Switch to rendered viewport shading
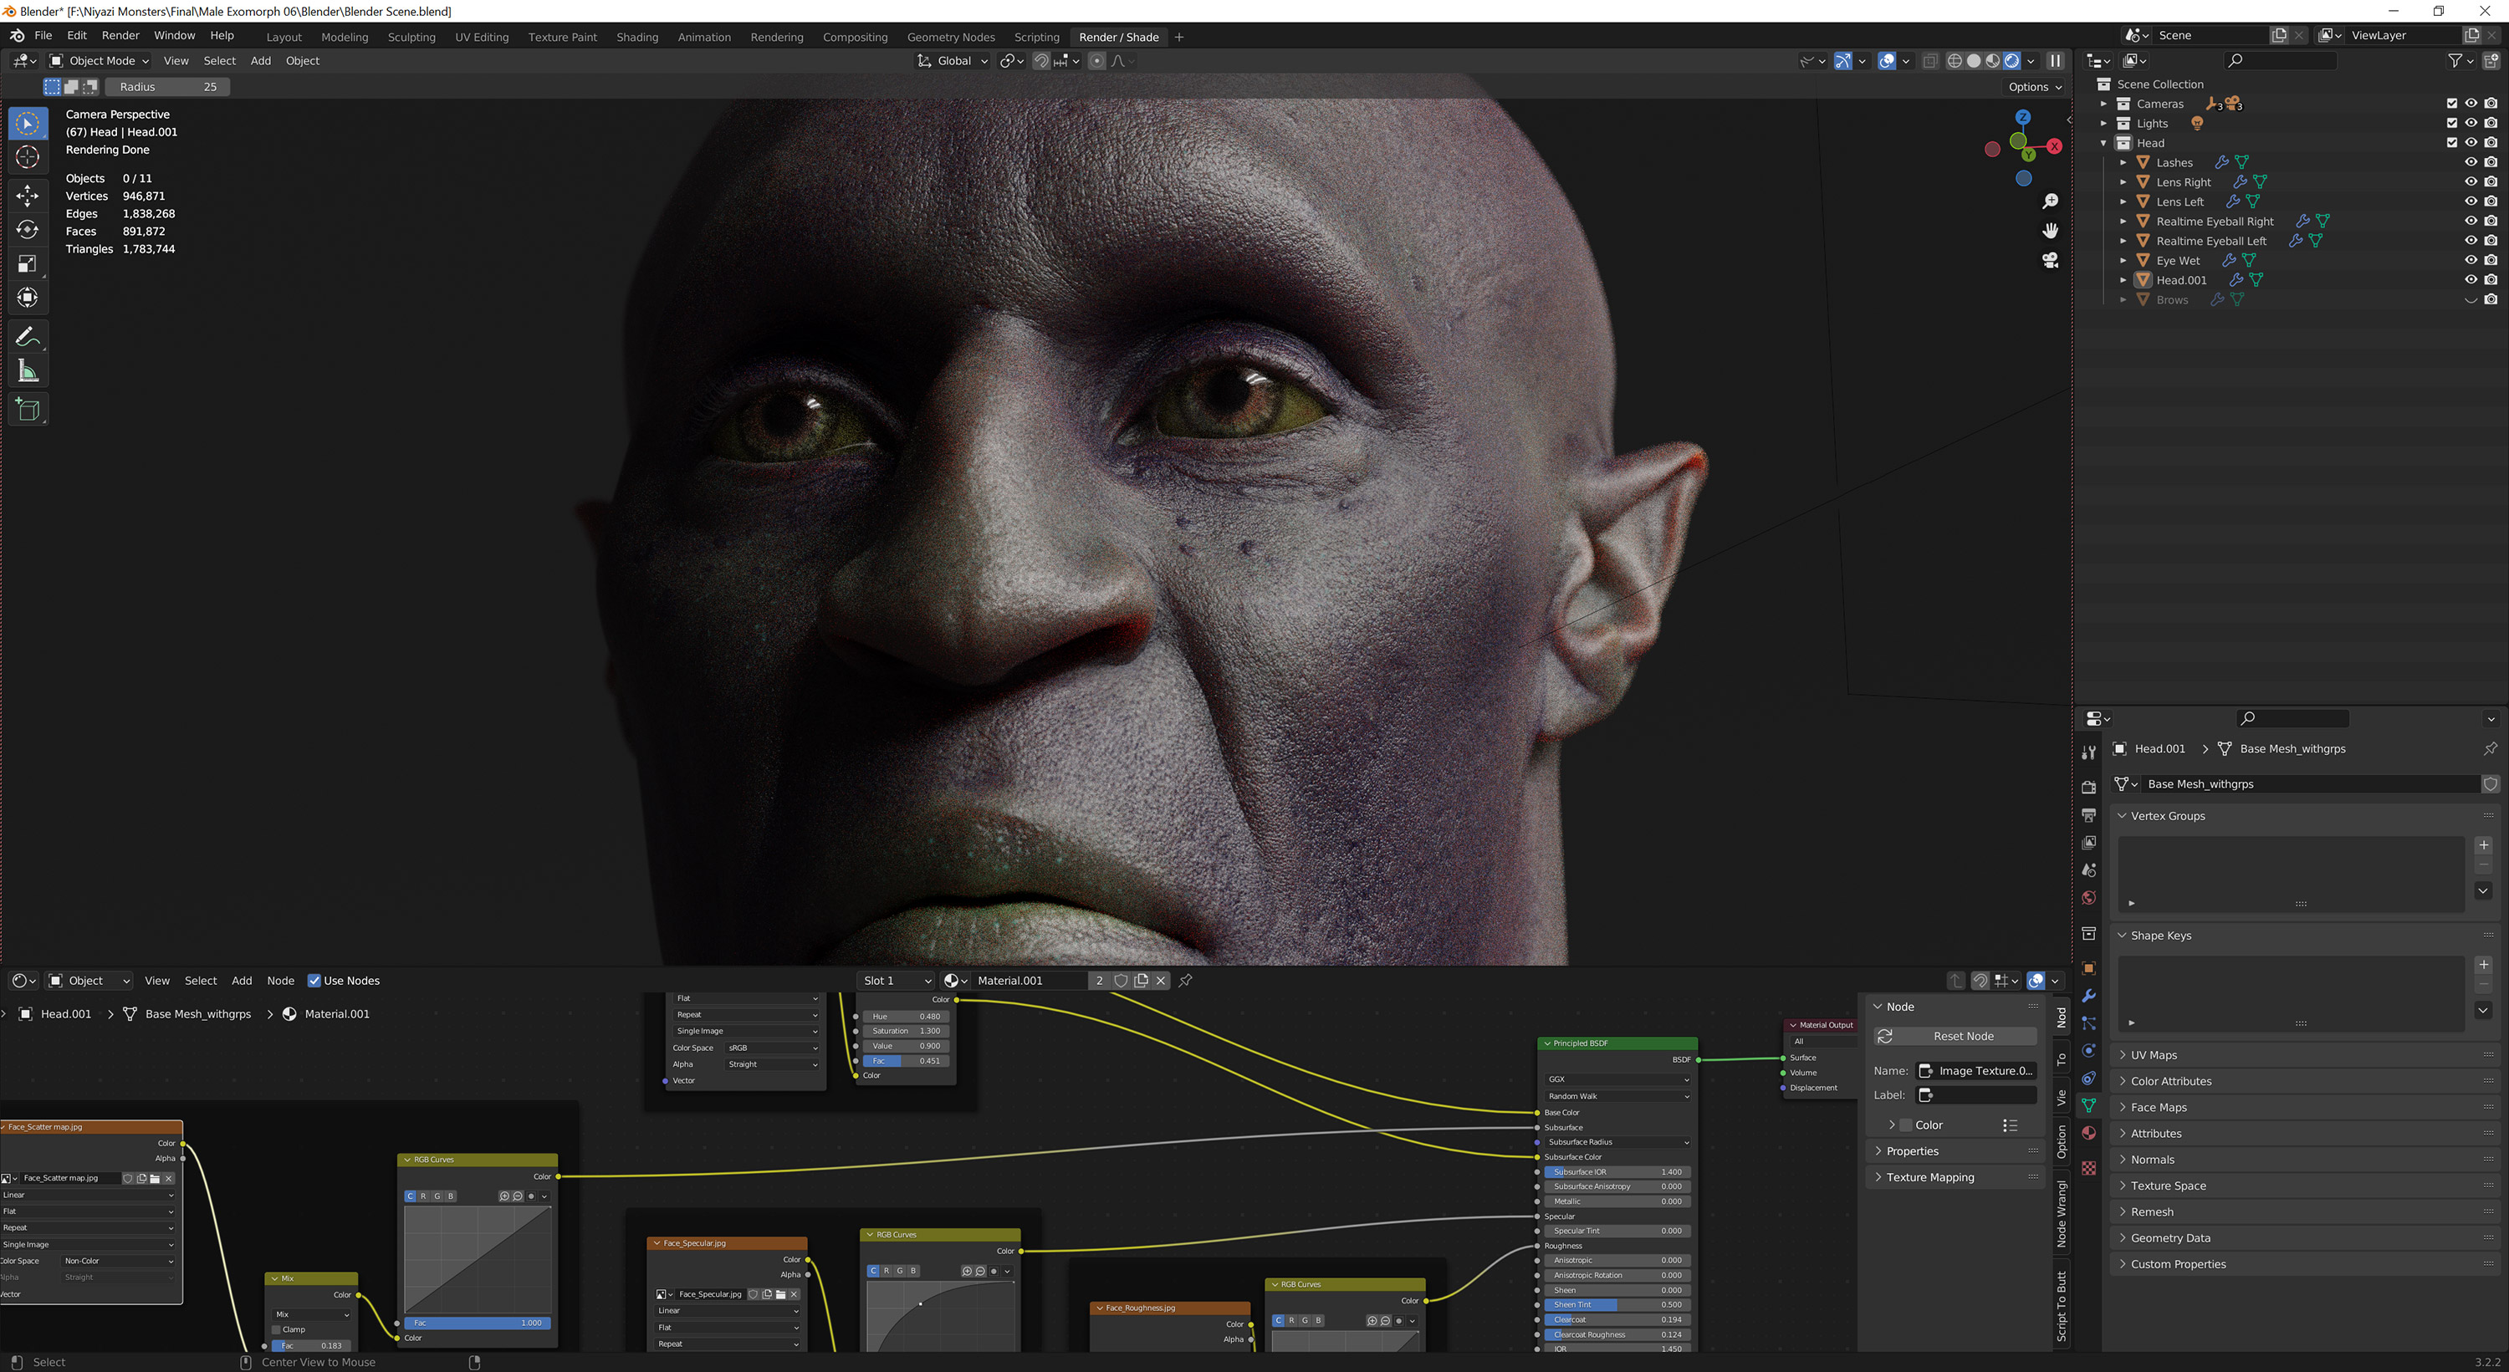 pyautogui.click(x=2011, y=60)
